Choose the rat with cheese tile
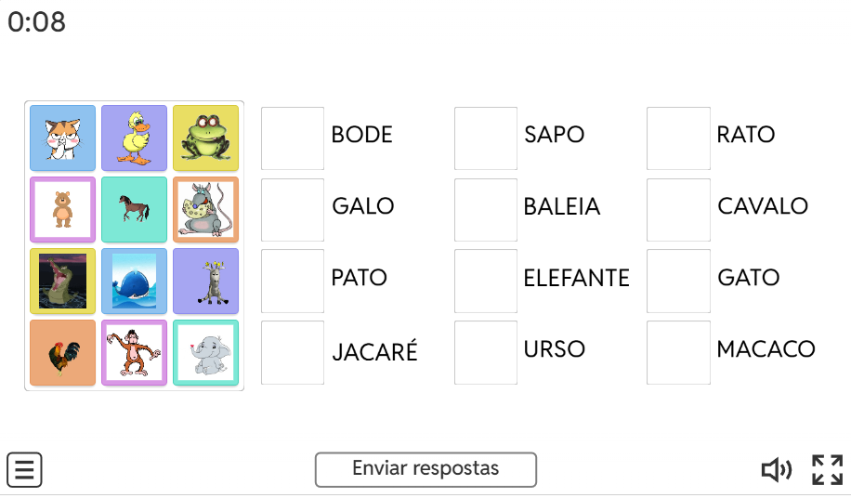The width and height of the screenshot is (851, 498). [x=205, y=210]
